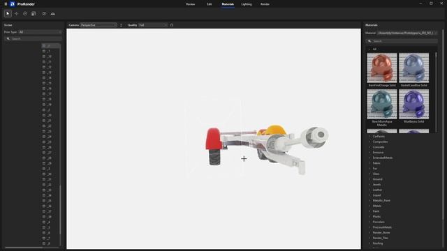
Task: Switch to the Review tab
Action: [191, 4]
